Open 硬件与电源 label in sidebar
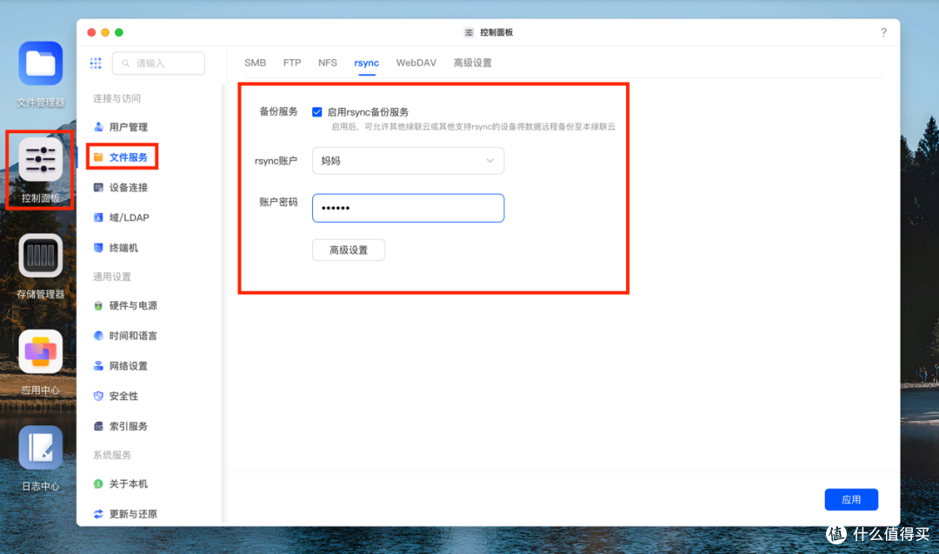Screen dimensions: 939x554 tap(133, 305)
